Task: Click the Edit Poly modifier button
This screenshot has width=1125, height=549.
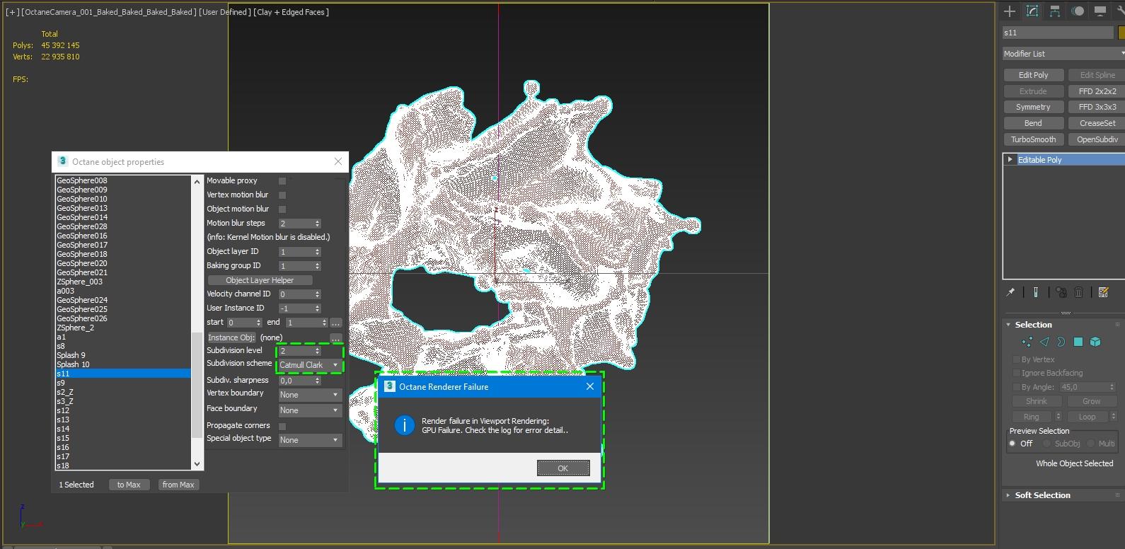Action: tap(1034, 75)
